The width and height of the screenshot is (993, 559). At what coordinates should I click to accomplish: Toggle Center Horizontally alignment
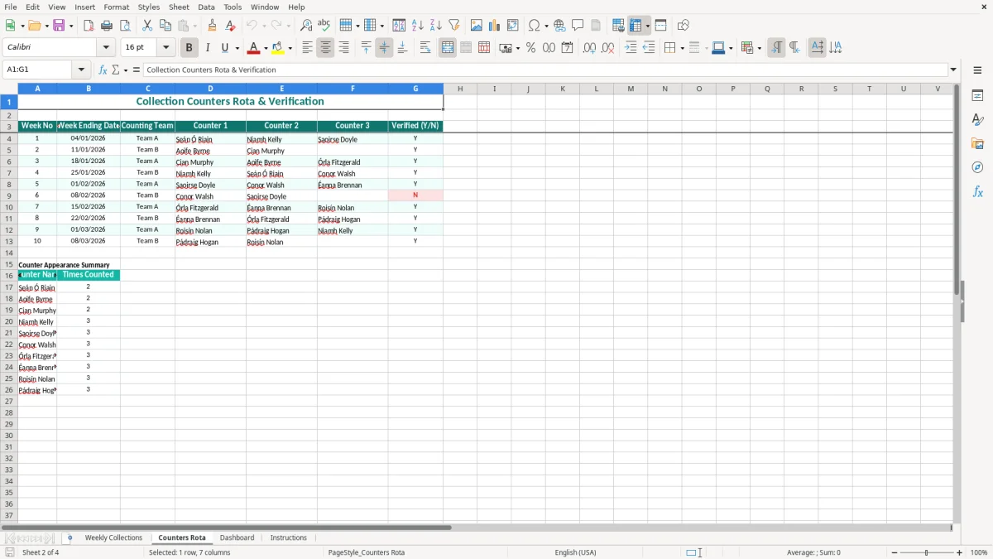click(325, 48)
